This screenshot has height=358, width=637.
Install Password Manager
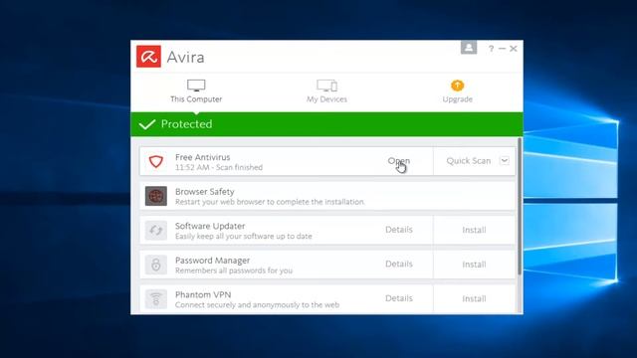[474, 265]
